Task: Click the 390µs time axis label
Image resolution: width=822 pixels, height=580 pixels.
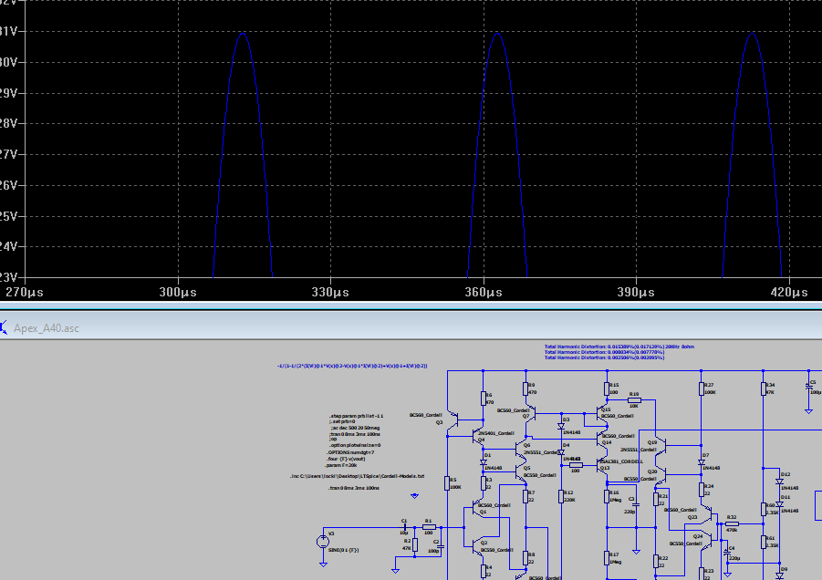Action: (x=636, y=292)
